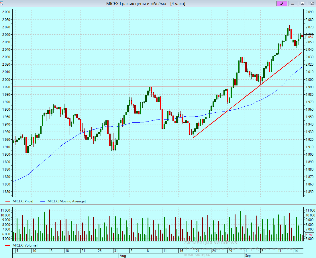Click the 2 000 label on left price axis

[6, 79]
